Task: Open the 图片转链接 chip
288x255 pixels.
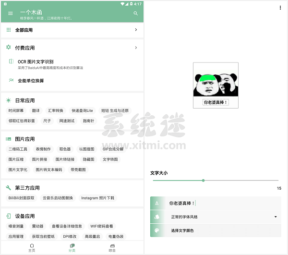Action: click(x=65, y=159)
